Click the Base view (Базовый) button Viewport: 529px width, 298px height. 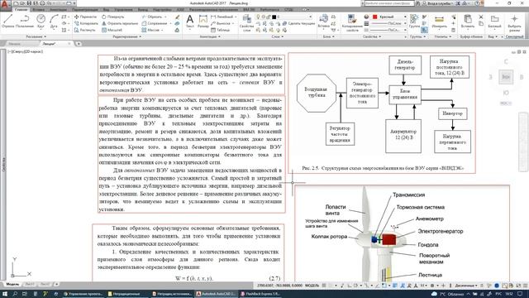494,22
